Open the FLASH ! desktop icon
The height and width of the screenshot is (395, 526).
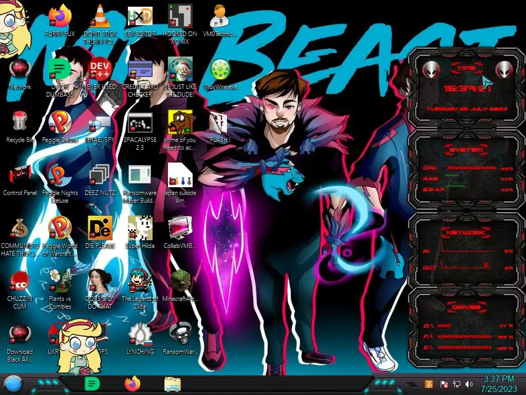click(x=219, y=122)
